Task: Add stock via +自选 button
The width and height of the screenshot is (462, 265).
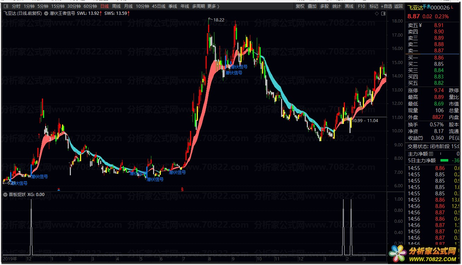Action: pyautogui.click(x=387, y=6)
